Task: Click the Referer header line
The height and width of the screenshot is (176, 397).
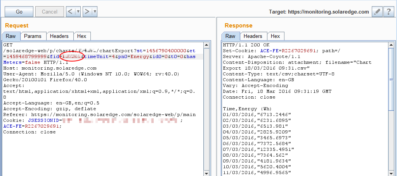Action: click(99, 114)
